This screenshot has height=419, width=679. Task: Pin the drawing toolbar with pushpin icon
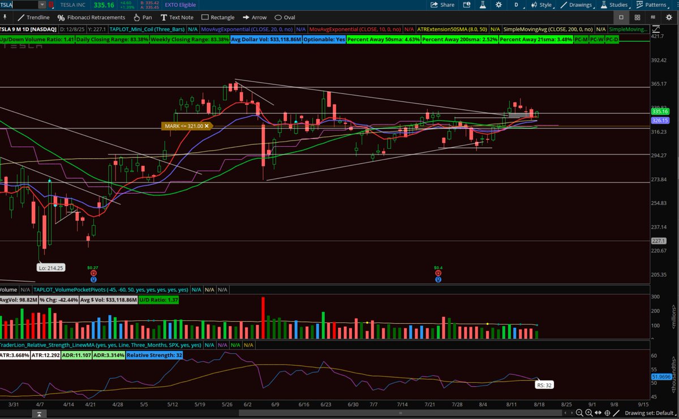6,18
